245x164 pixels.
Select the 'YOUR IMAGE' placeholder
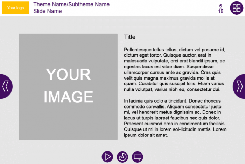pos(68,87)
